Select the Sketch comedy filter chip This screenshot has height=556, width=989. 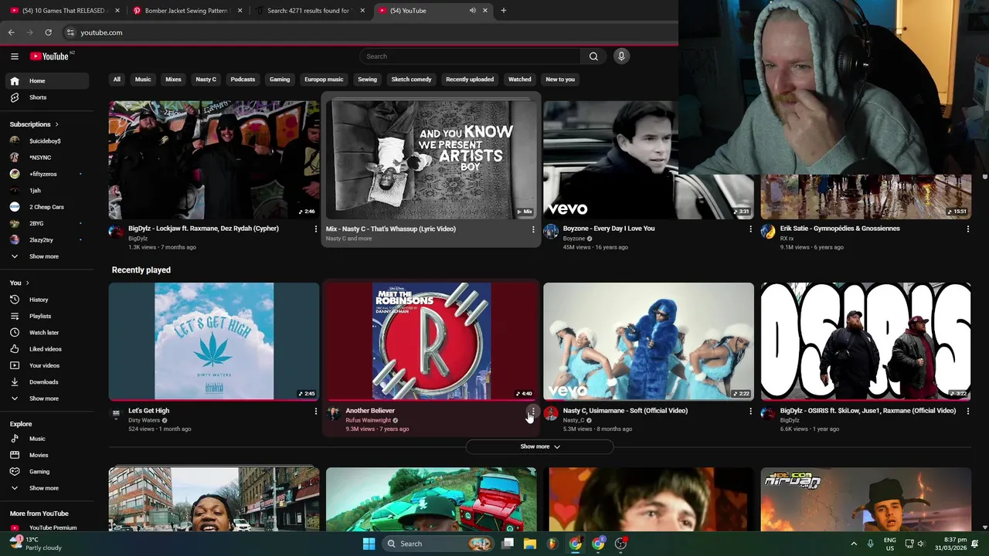pyautogui.click(x=411, y=80)
